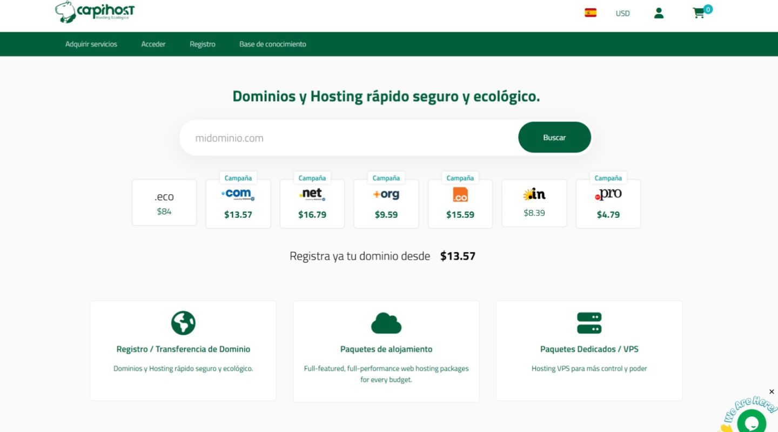Pick the .net domain logo card

coord(312,203)
